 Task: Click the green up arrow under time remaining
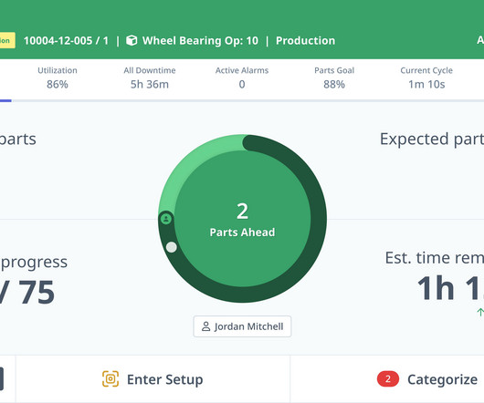click(480, 312)
